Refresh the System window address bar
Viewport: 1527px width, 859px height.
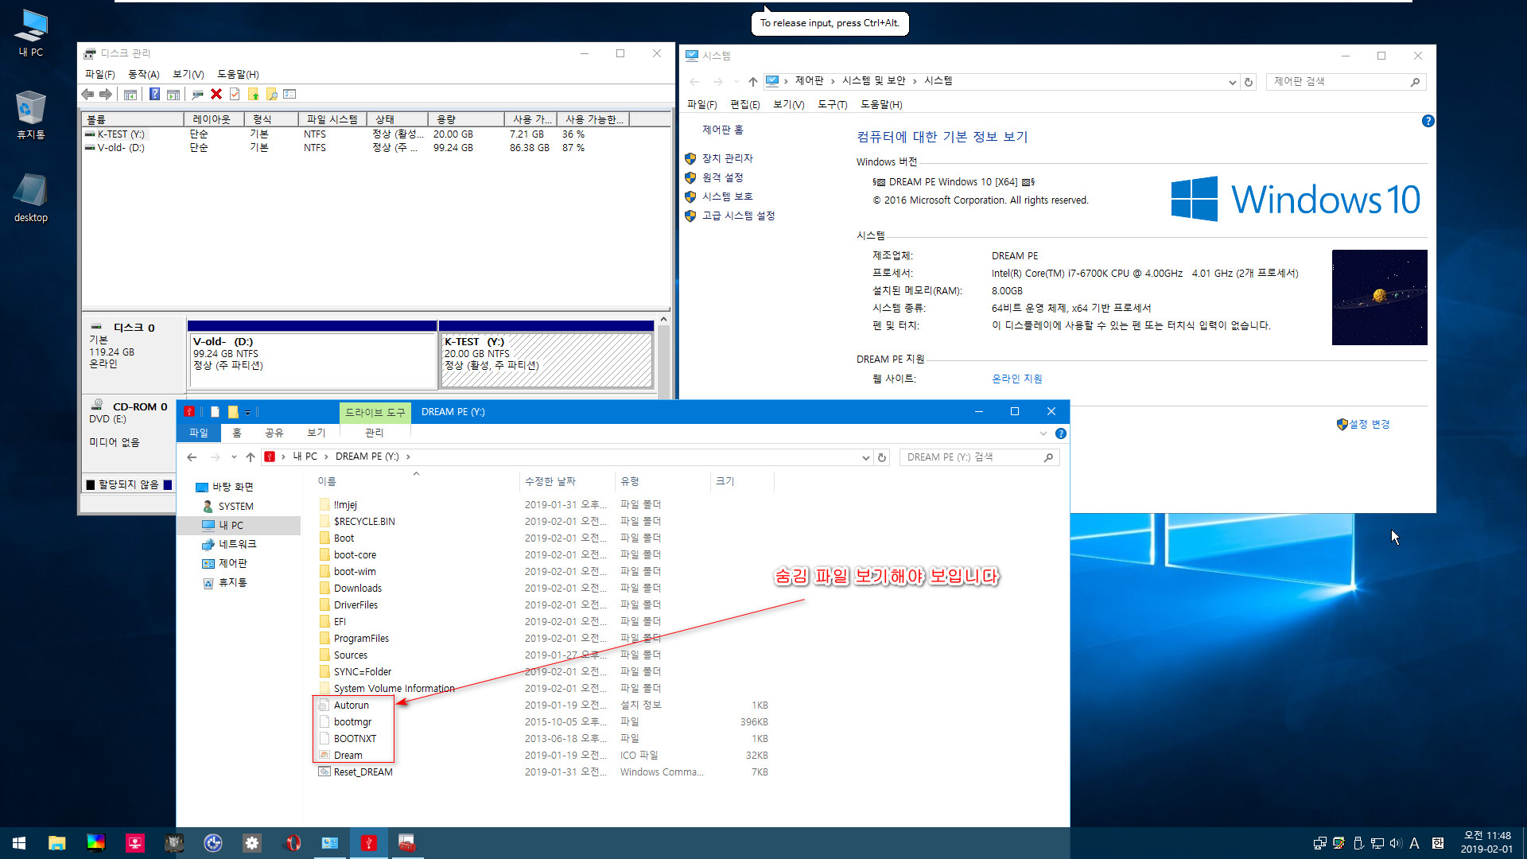(1249, 82)
